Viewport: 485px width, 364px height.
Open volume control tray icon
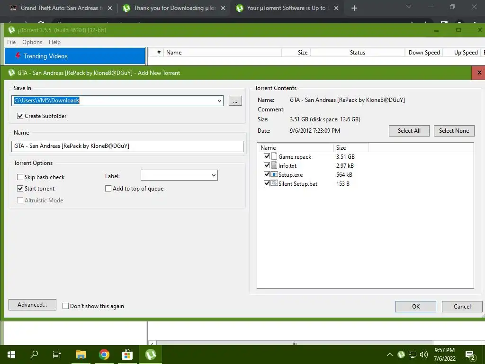pyautogui.click(x=424, y=355)
